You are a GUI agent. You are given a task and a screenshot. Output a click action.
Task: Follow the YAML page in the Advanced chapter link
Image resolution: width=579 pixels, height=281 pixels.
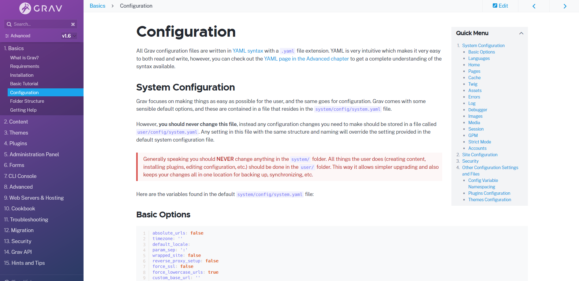click(306, 59)
